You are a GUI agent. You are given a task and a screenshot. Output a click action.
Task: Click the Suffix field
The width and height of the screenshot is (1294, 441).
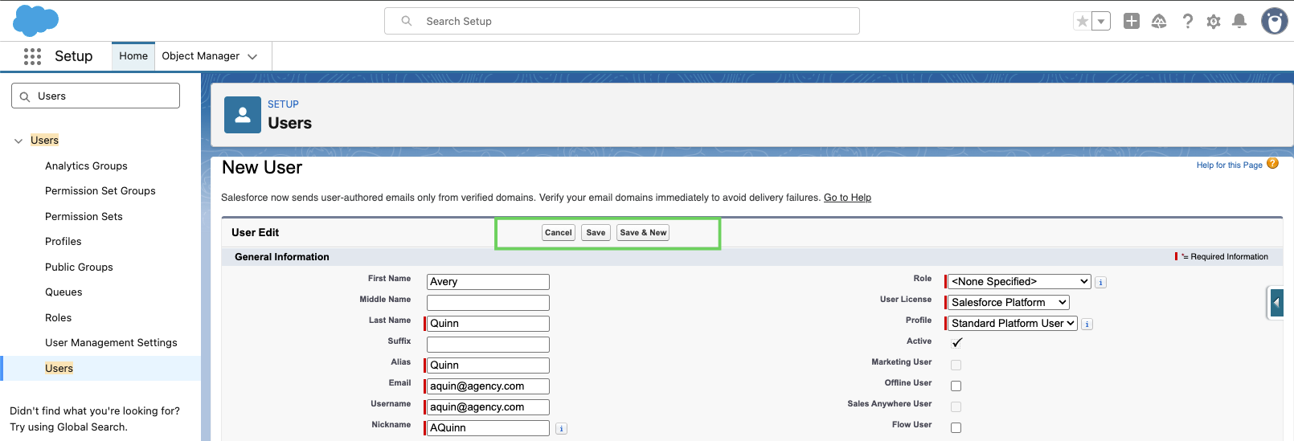(x=488, y=344)
